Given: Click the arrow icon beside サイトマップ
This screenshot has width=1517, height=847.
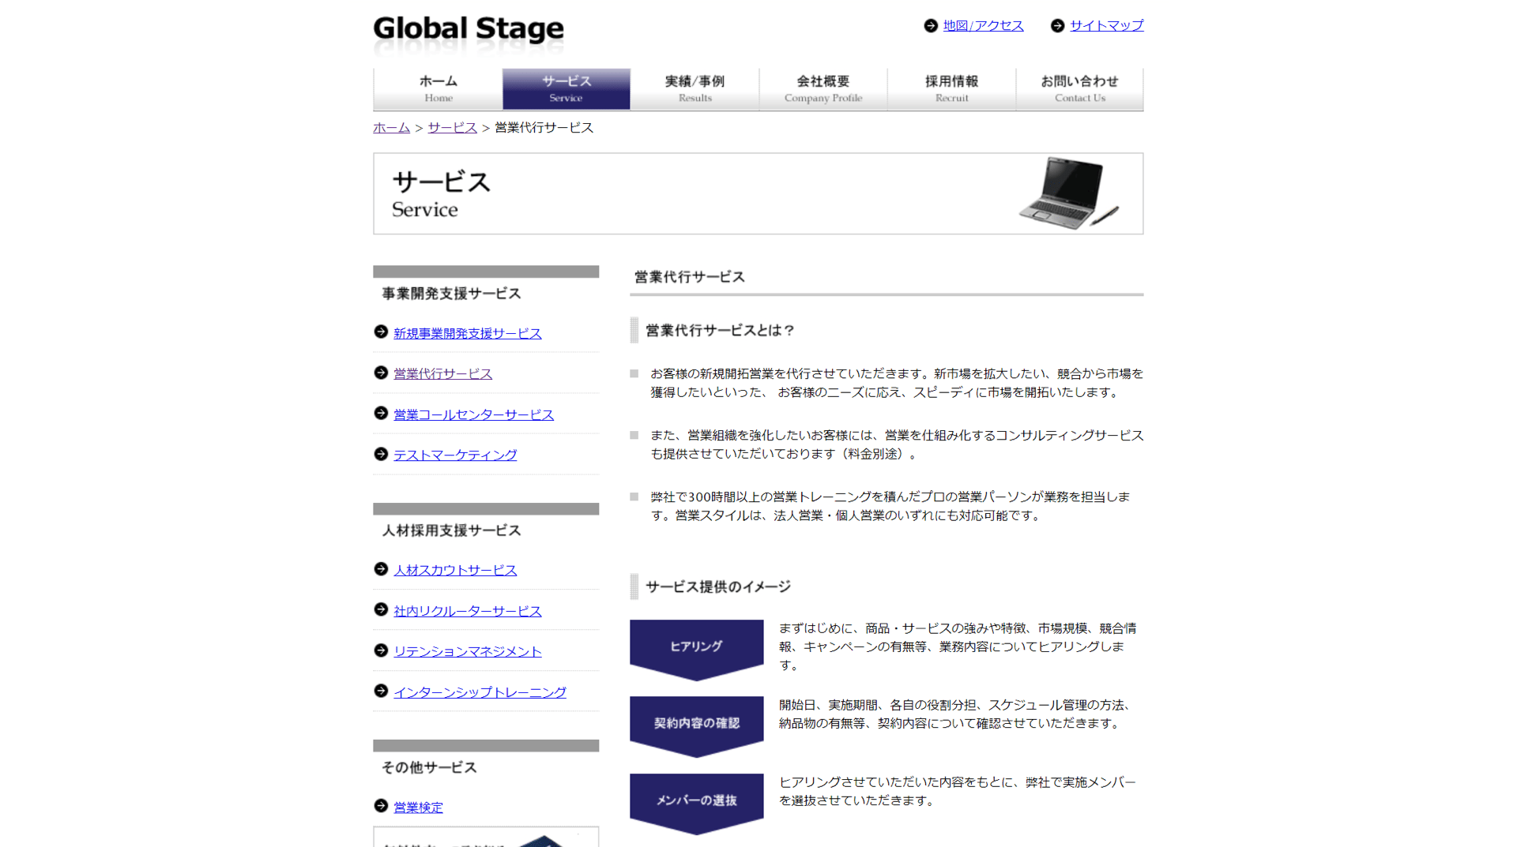Looking at the screenshot, I should click(1057, 26).
